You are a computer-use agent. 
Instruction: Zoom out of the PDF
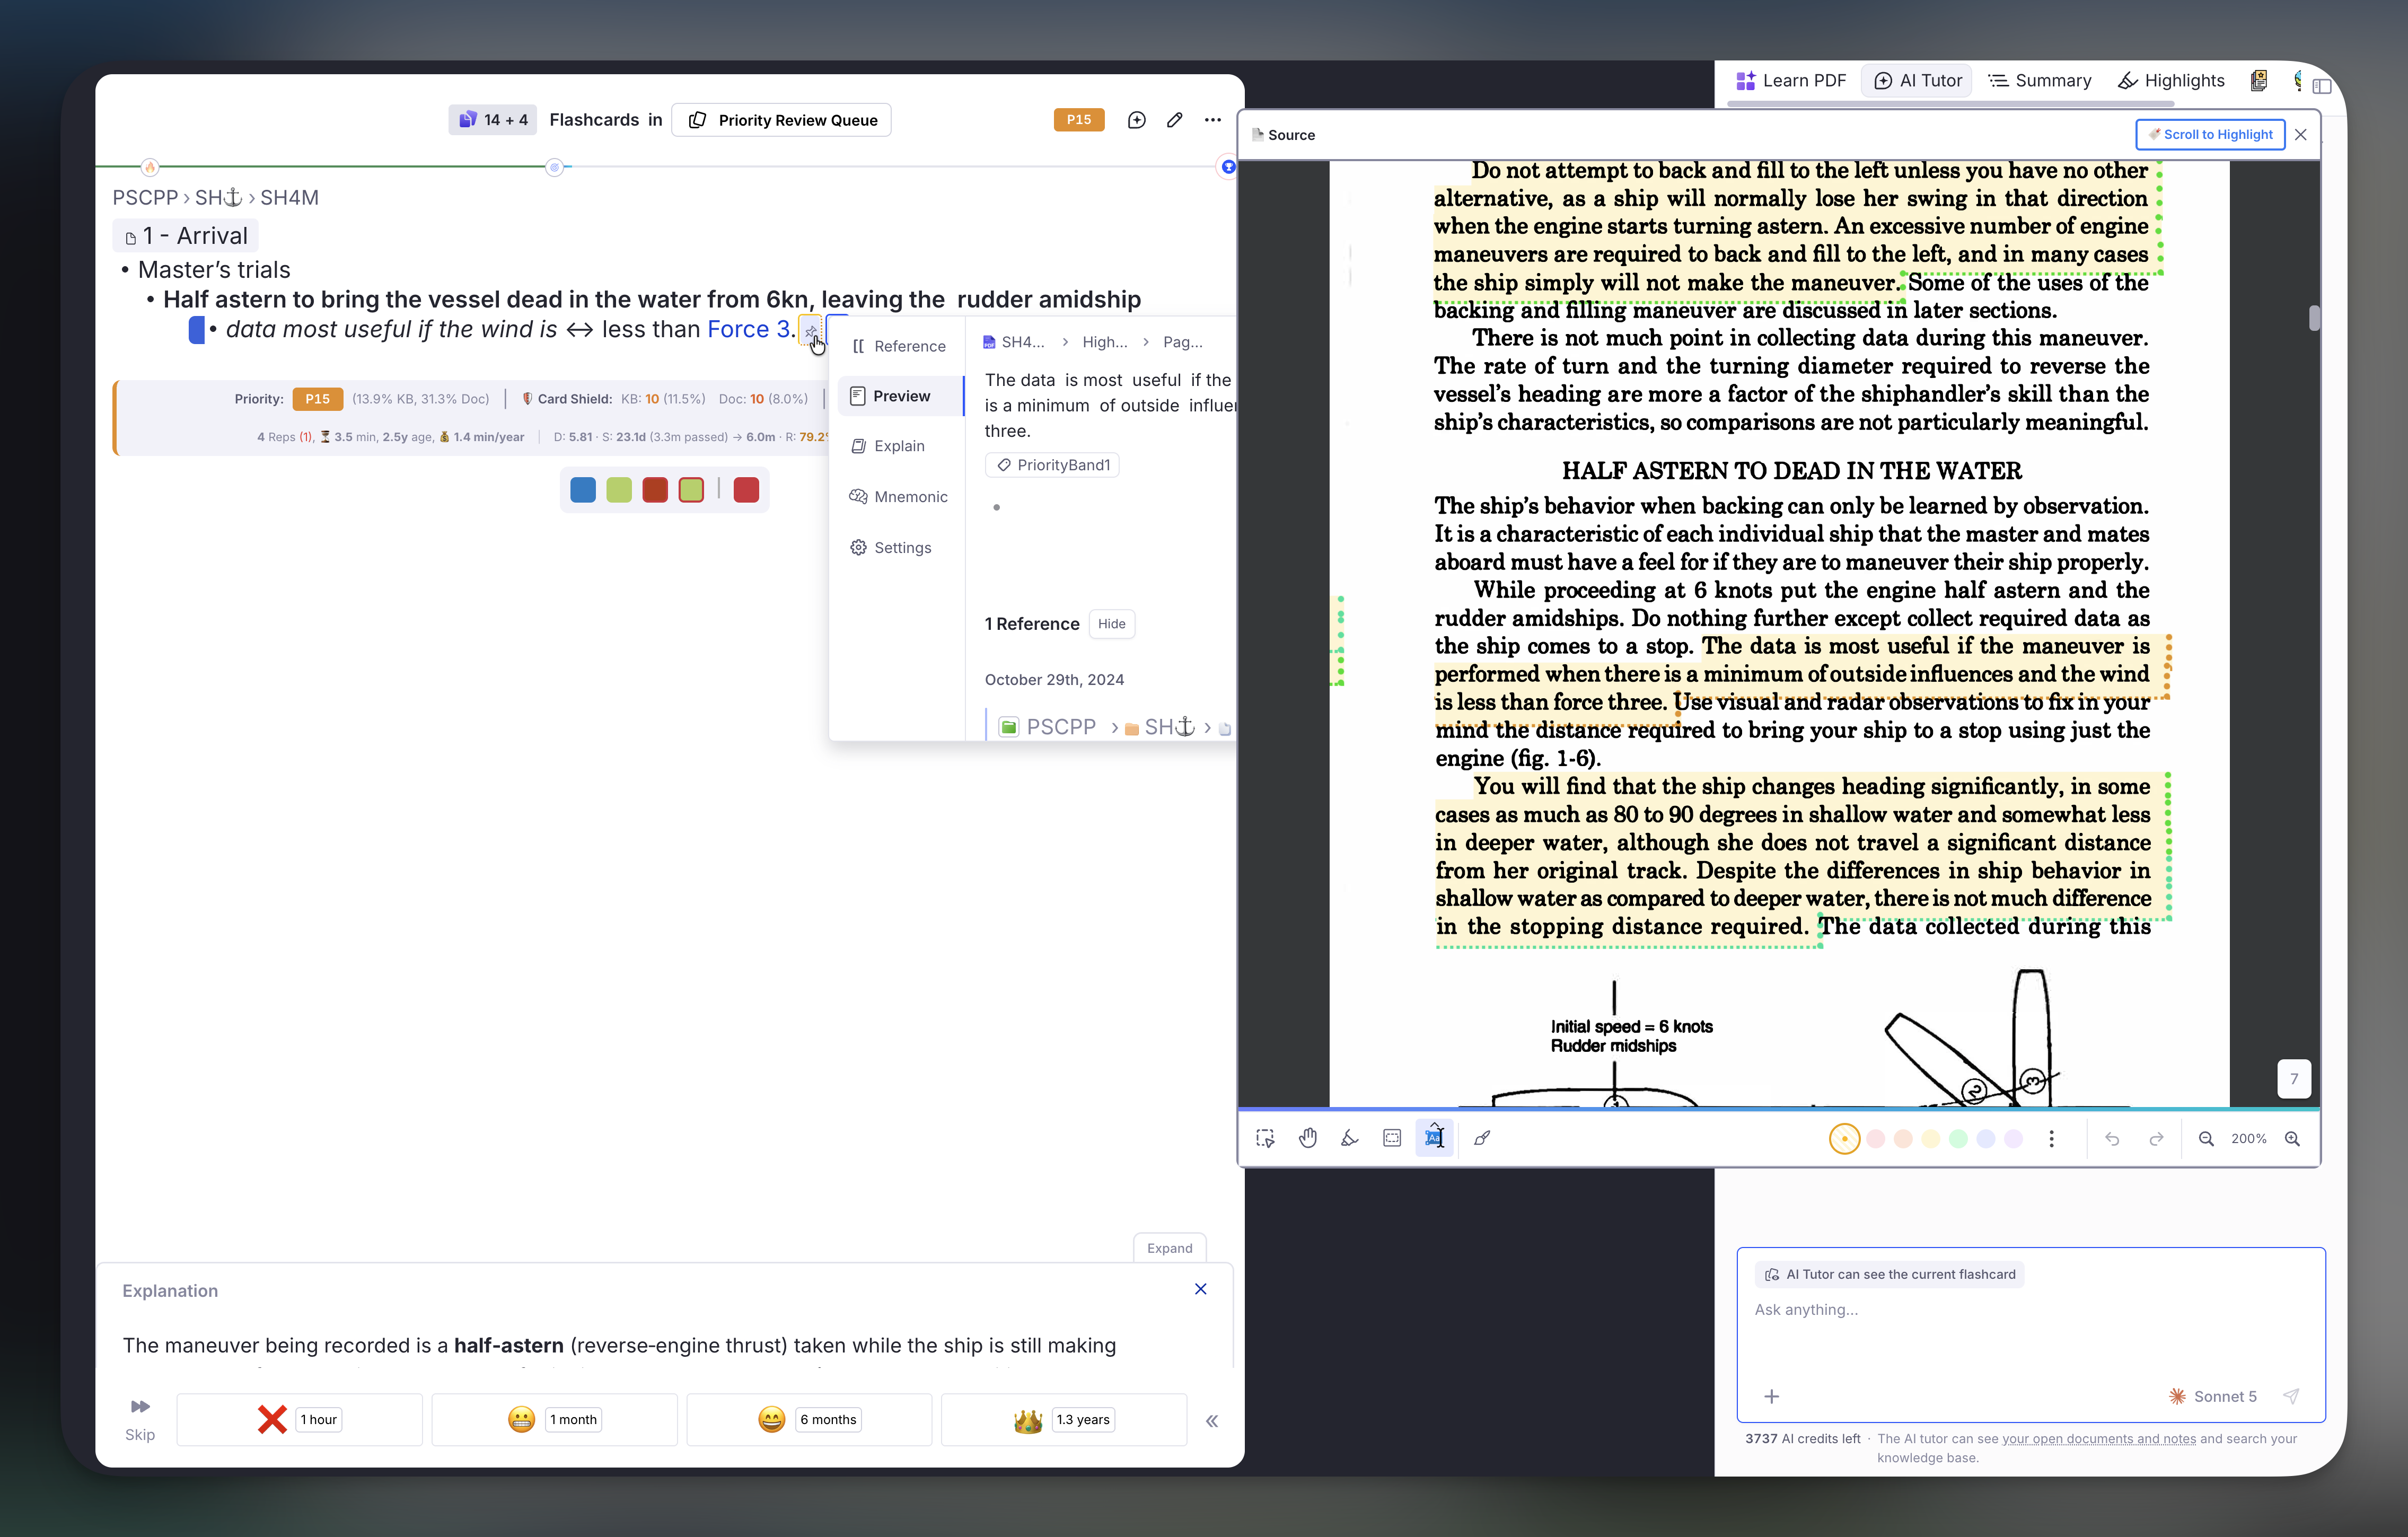click(x=2206, y=1138)
